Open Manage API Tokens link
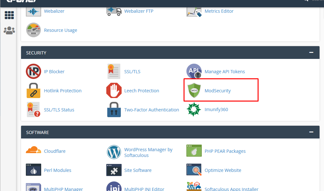324x191 pixels. coord(225,72)
